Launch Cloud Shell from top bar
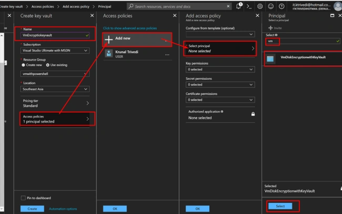 [x=249, y=6]
